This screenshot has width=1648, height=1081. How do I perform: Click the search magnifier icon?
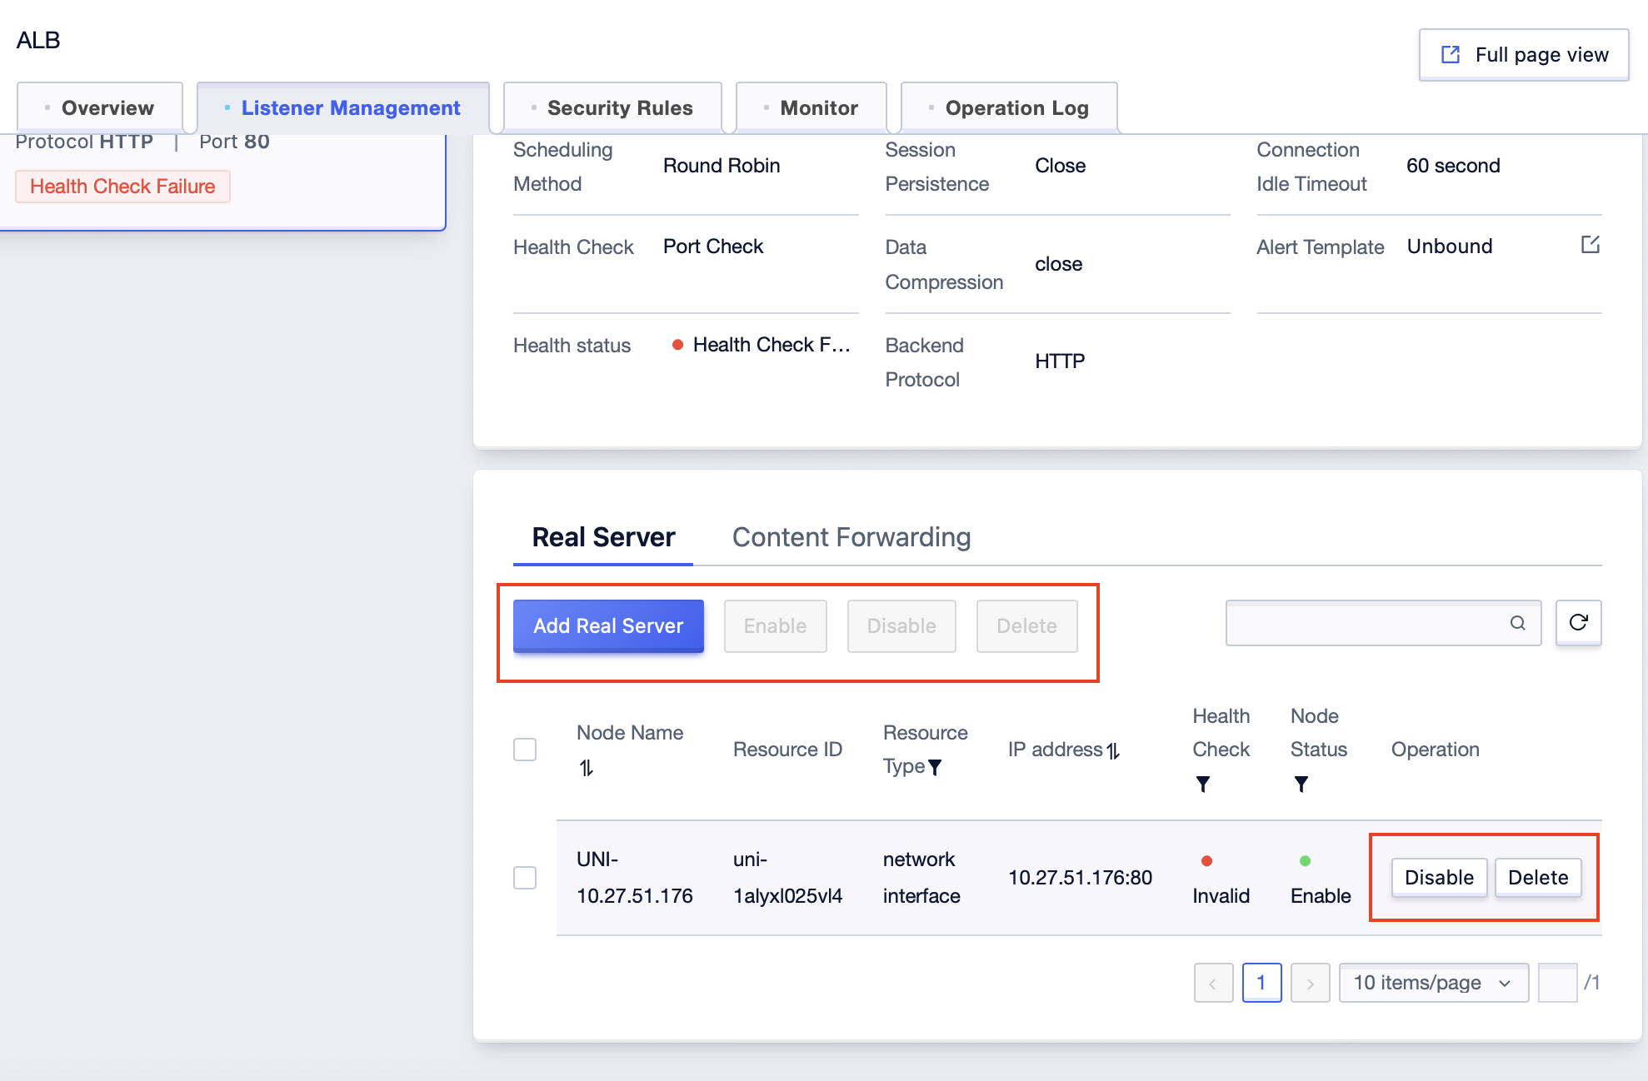click(x=1518, y=623)
